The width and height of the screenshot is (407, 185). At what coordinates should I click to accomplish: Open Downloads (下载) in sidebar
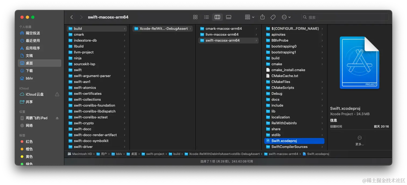click(x=40, y=71)
